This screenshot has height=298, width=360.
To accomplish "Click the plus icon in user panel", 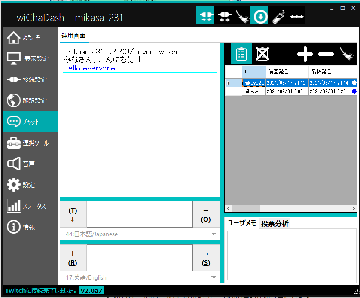I will (305, 54).
